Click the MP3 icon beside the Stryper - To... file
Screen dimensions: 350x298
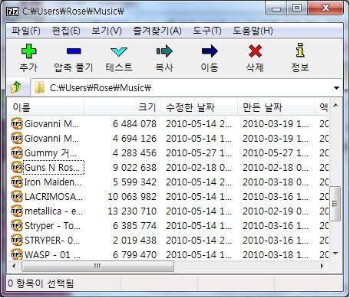[17, 225]
